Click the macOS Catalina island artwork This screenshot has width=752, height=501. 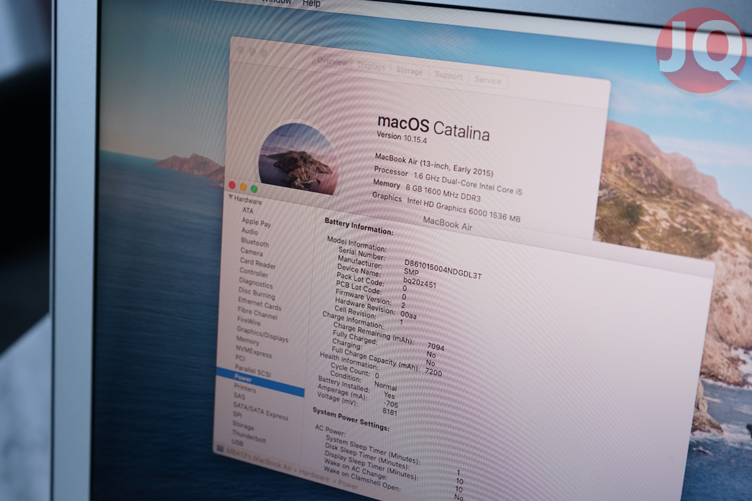pyautogui.click(x=298, y=159)
